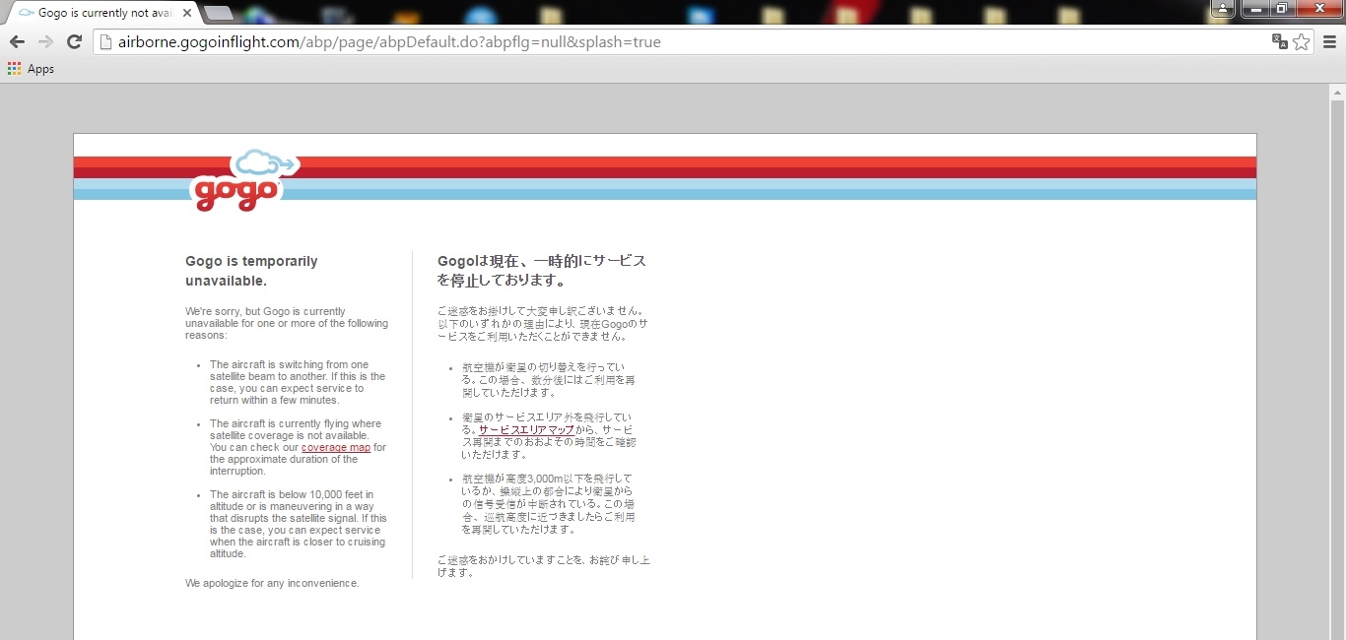Follow the 'coverage map' link

(x=336, y=448)
